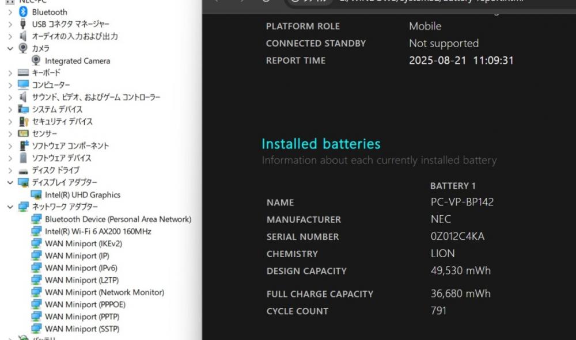Collapse the ネットワーク アダプター node

pos(10,207)
